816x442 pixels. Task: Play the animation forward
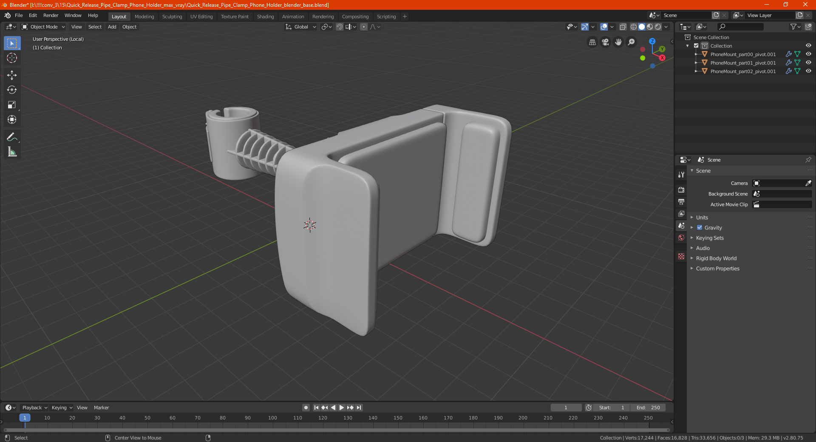[342, 408]
